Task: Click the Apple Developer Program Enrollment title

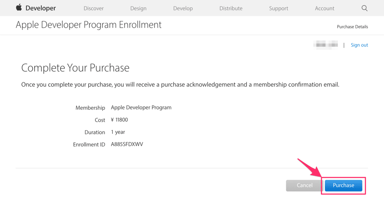Action: (89, 25)
